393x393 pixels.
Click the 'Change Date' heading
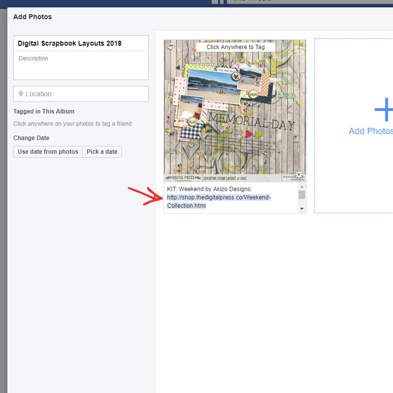pos(31,138)
